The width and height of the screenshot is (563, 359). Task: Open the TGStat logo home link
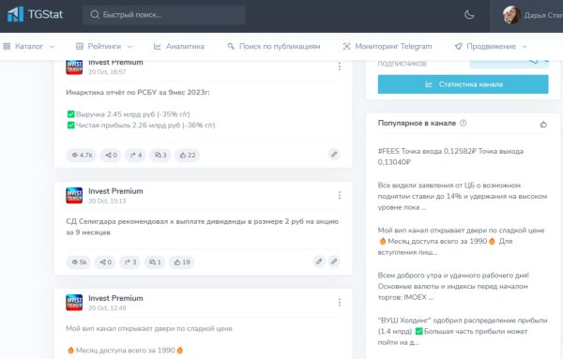tap(36, 14)
